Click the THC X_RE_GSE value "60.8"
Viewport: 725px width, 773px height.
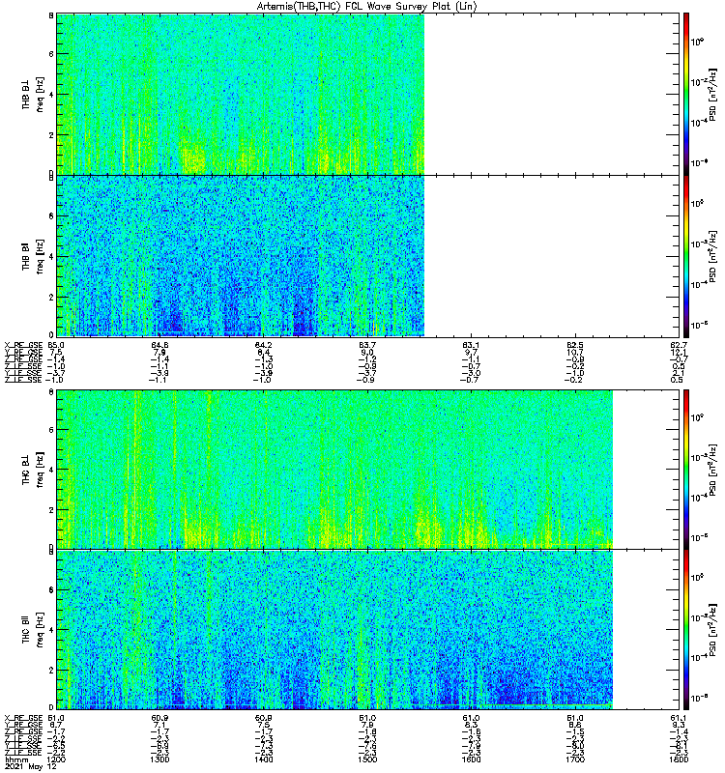[x=263, y=718]
